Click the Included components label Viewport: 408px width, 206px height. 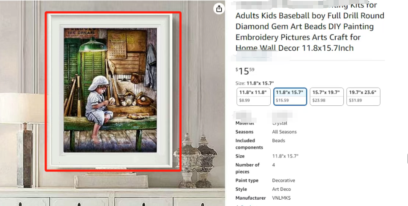[x=249, y=144]
